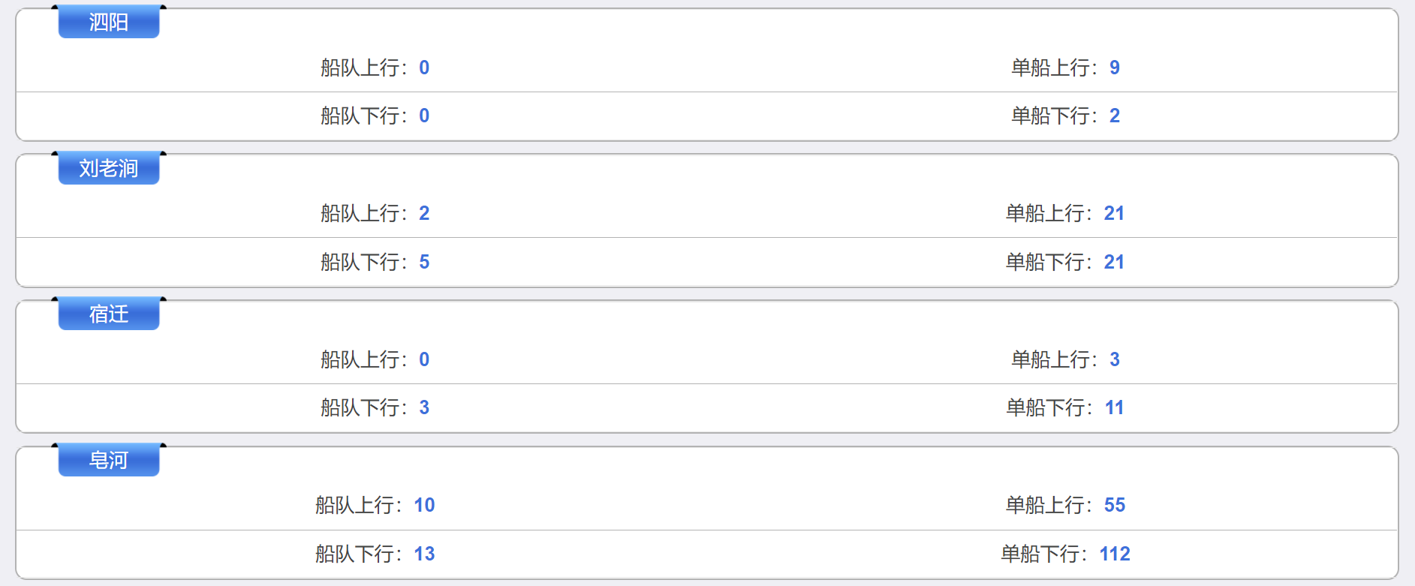Click 刘老涧 单船上行 value 21
1415x586 pixels.
pos(1114,213)
